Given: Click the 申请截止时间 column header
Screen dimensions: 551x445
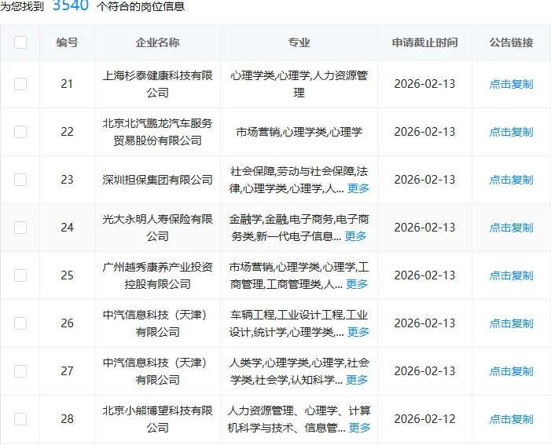Looking at the screenshot, I should click(425, 42).
